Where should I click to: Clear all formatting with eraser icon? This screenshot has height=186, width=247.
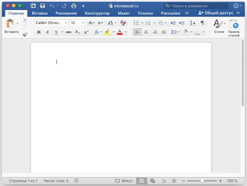tap(123, 23)
